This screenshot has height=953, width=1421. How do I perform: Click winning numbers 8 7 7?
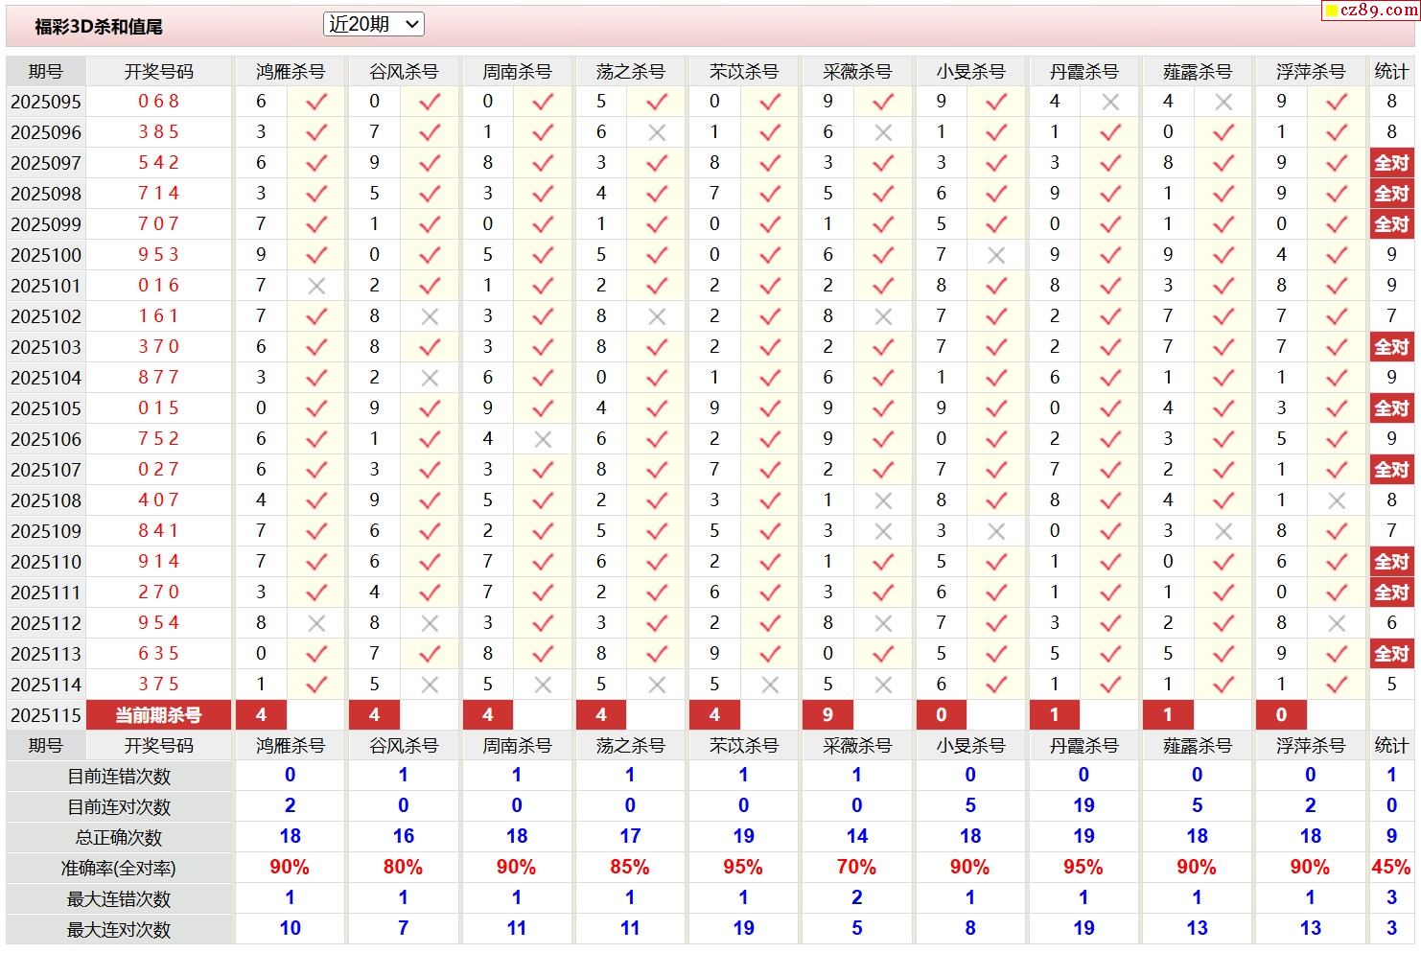tap(158, 378)
